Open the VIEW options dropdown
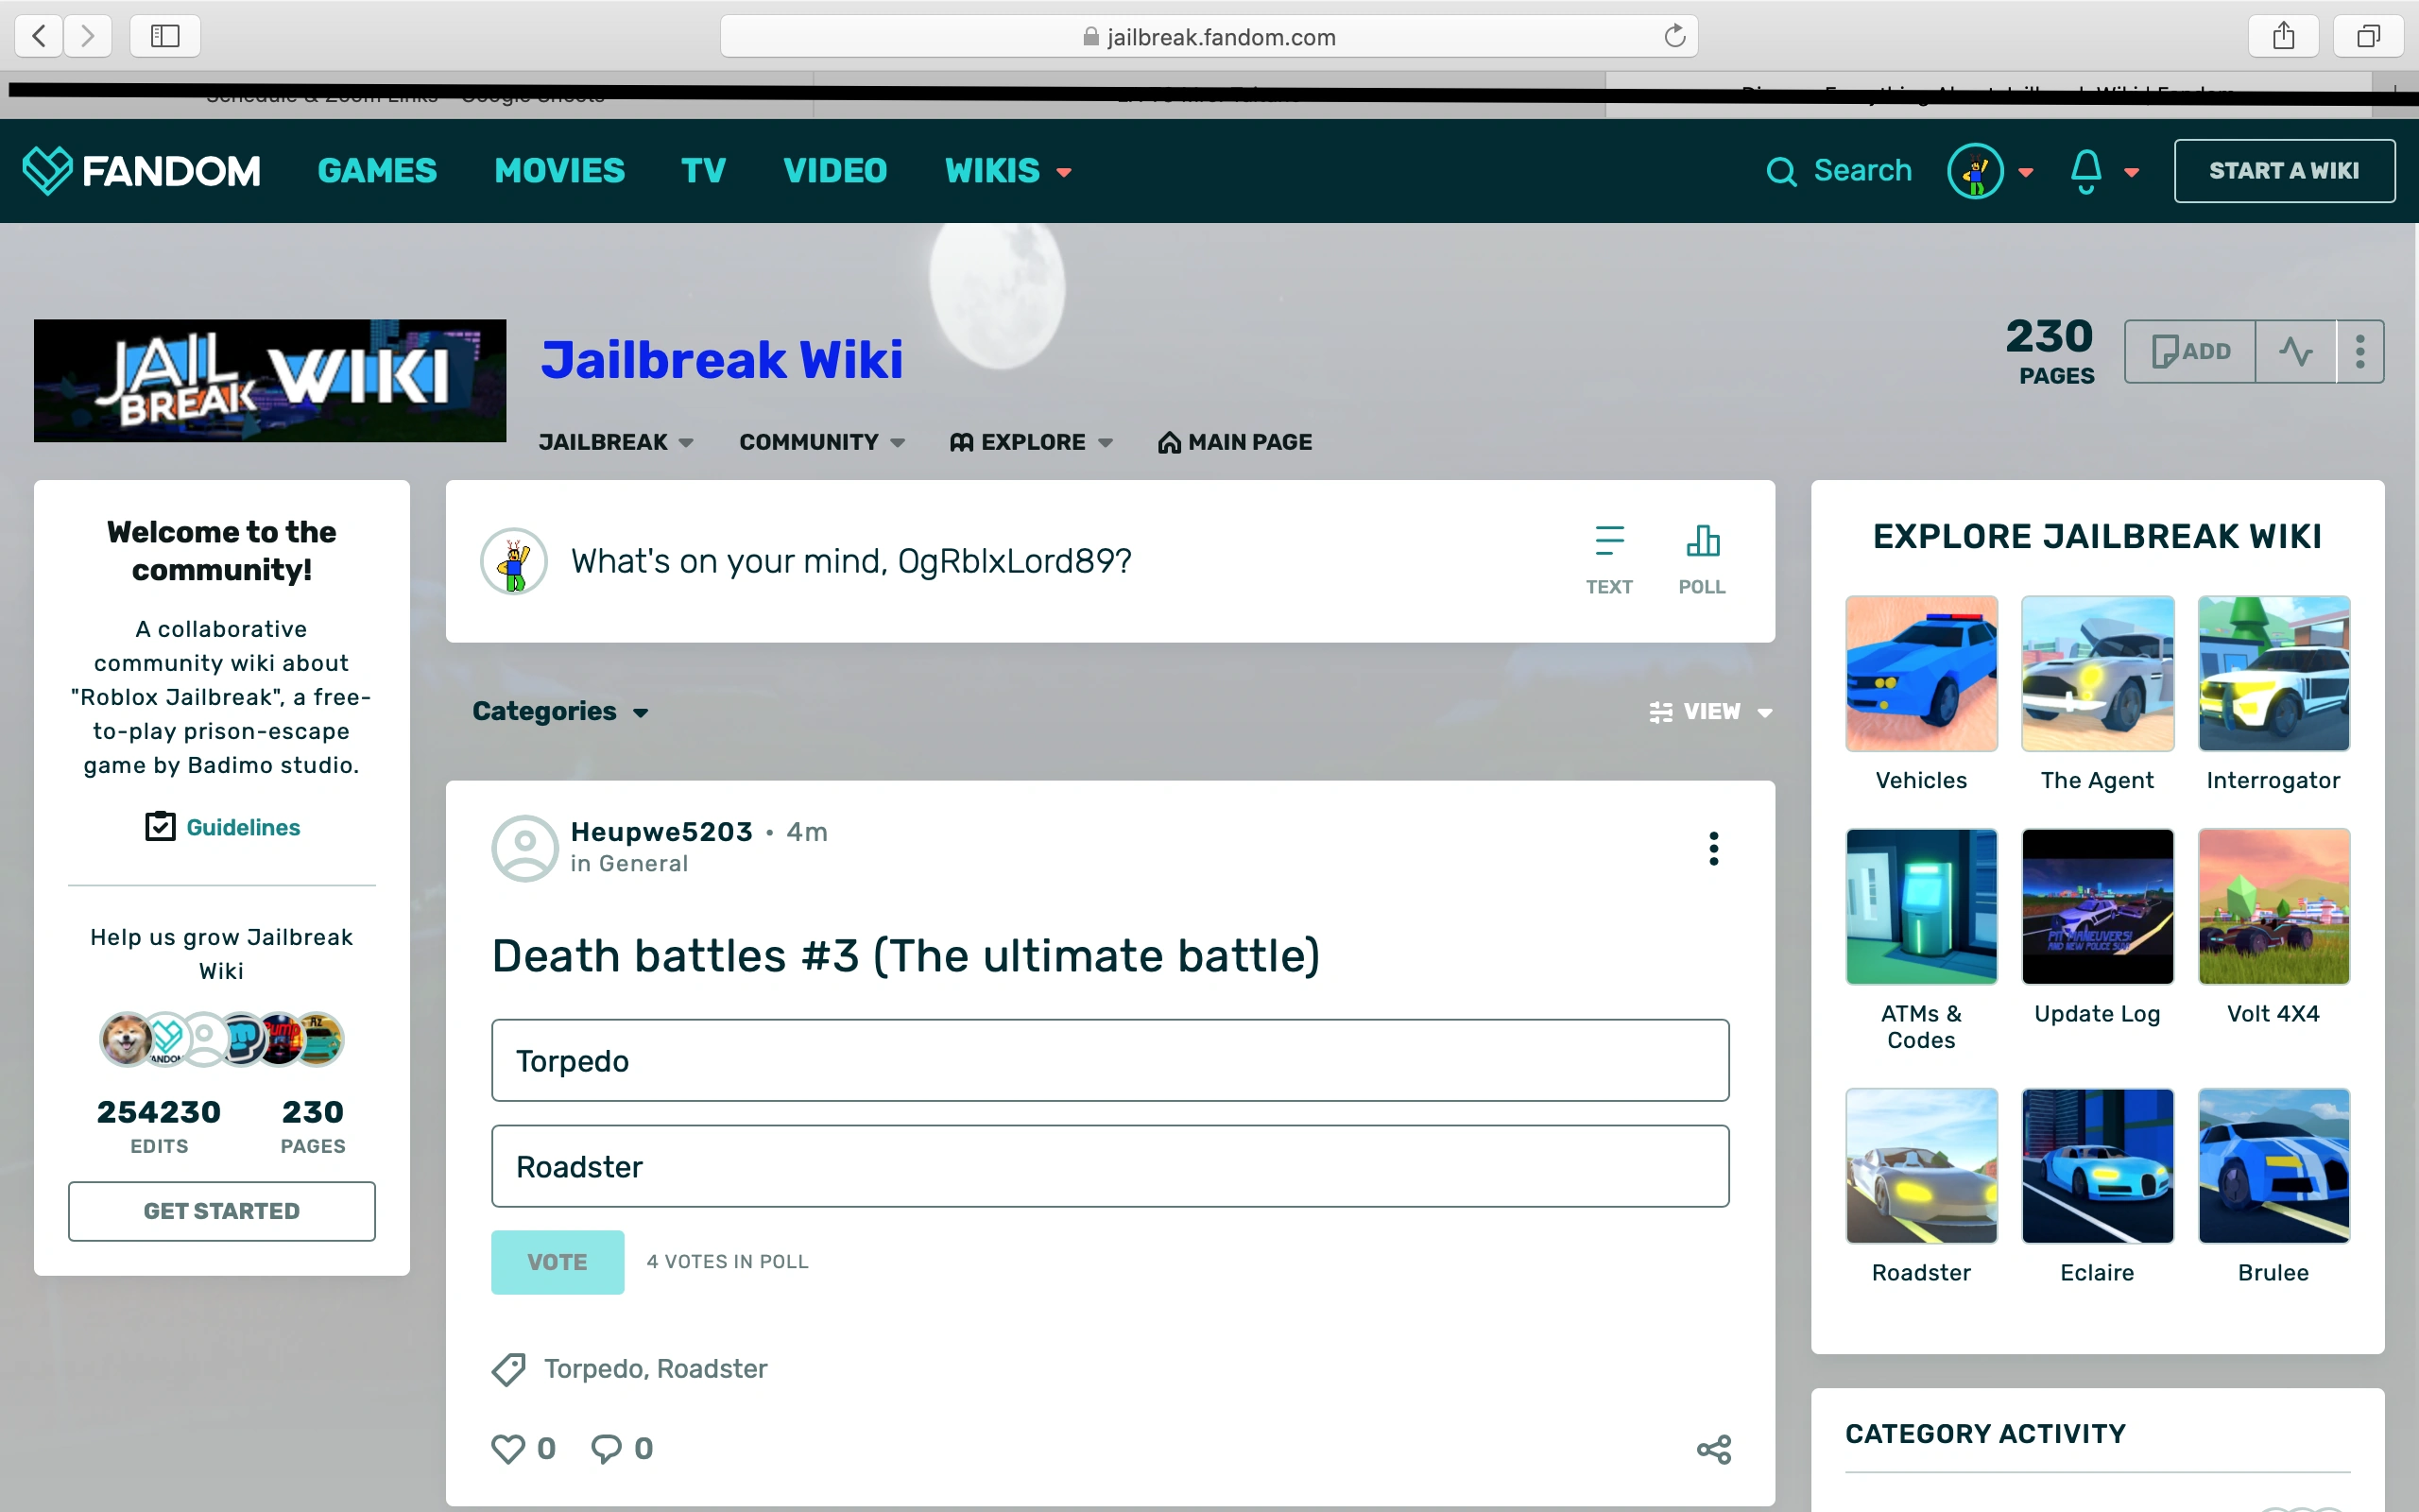2419x1512 pixels. (x=1710, y=711)
